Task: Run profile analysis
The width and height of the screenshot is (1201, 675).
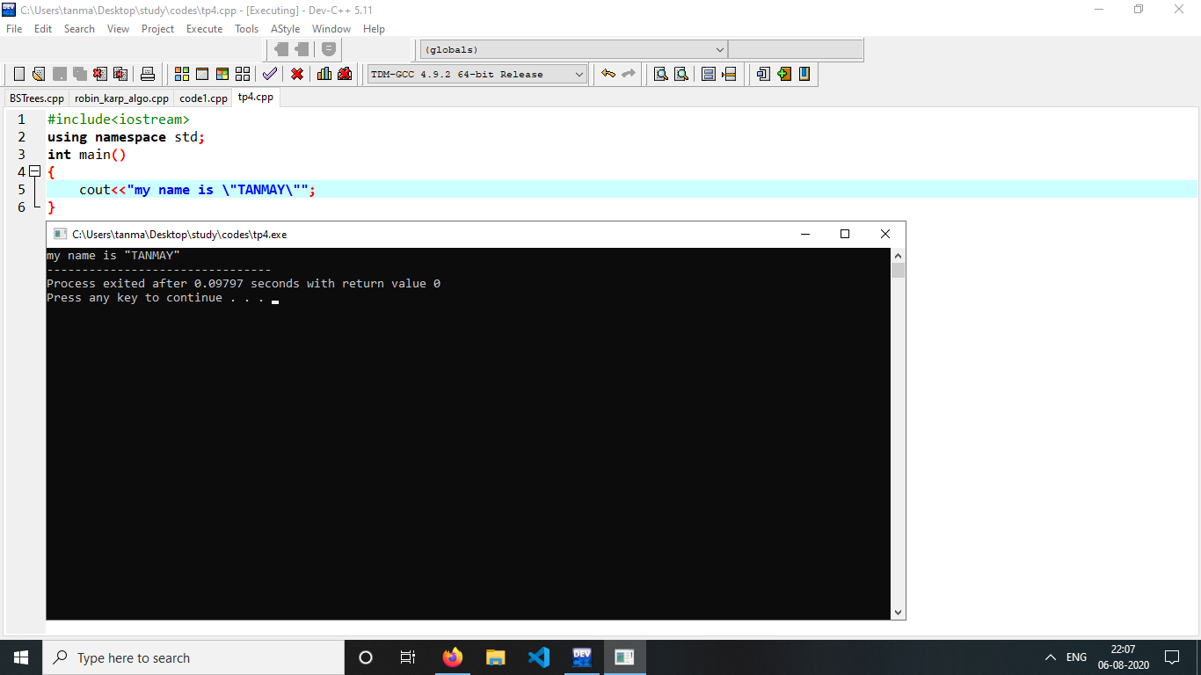Action: (x=324, y=74)
